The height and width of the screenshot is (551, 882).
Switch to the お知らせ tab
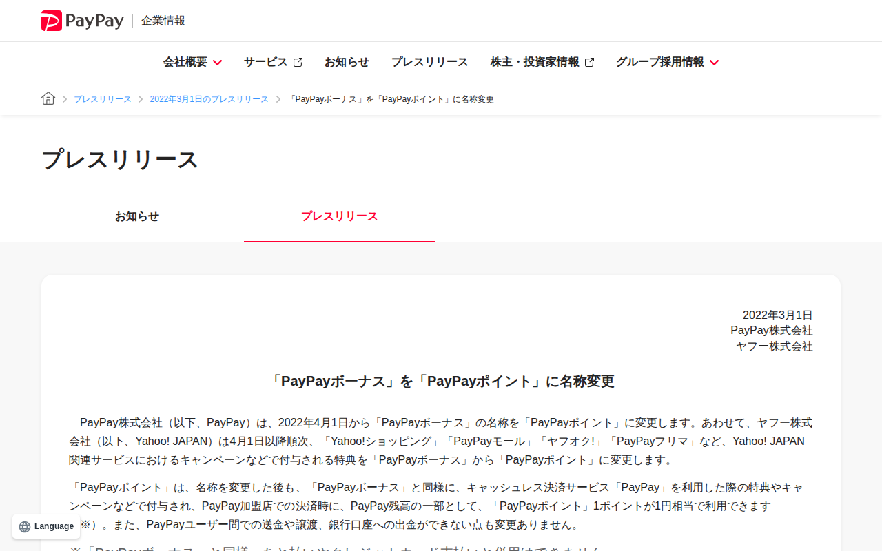(x=137, y=216)
